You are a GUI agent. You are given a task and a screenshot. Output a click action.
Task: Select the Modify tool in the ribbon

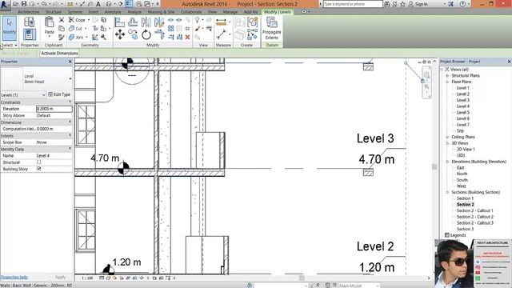9,28
